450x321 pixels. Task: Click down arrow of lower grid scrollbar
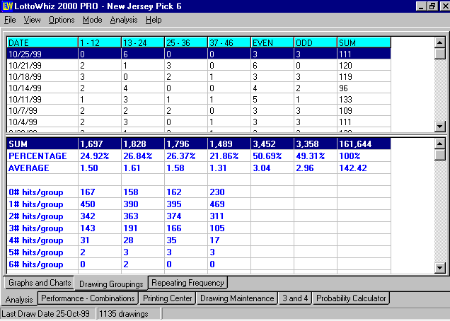pyautogui.click(x=439, y=268)
